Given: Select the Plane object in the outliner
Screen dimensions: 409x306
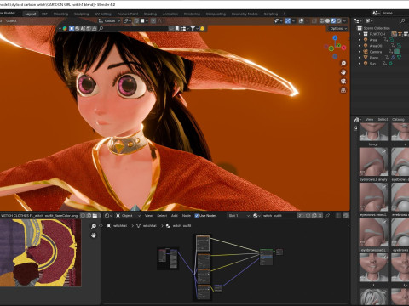Looking at the screenshot, I should point(374,58).
